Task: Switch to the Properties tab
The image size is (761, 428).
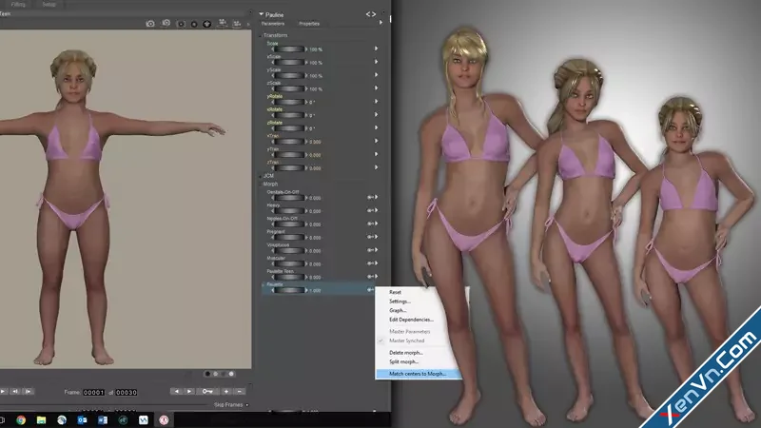Action: 309,23
